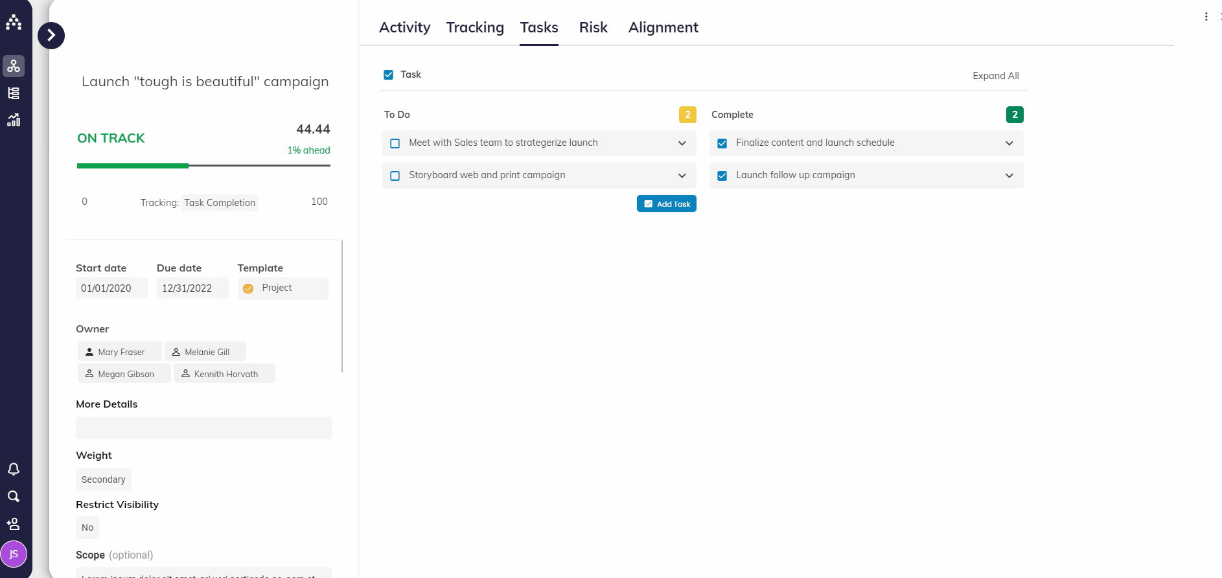Open notifications bell icon
Image resolution: width=1222 pixels, height=578 pixels.
pyautogui.click(x=14, y=469)
